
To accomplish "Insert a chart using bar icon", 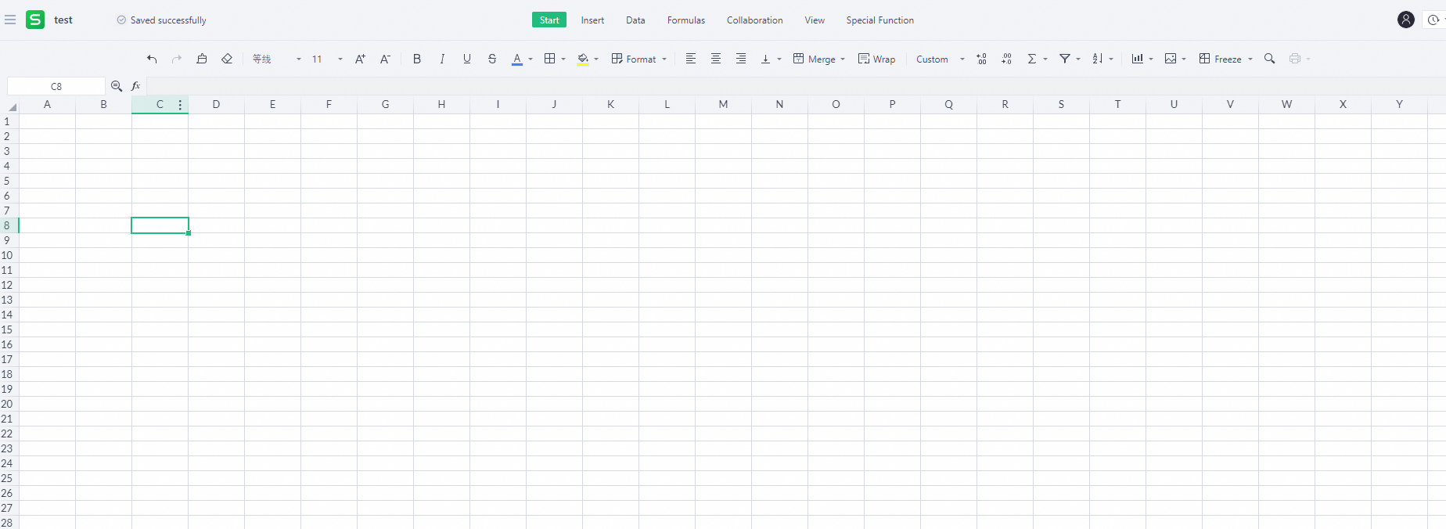I will pyautogui.click(x=1138, y=59).
